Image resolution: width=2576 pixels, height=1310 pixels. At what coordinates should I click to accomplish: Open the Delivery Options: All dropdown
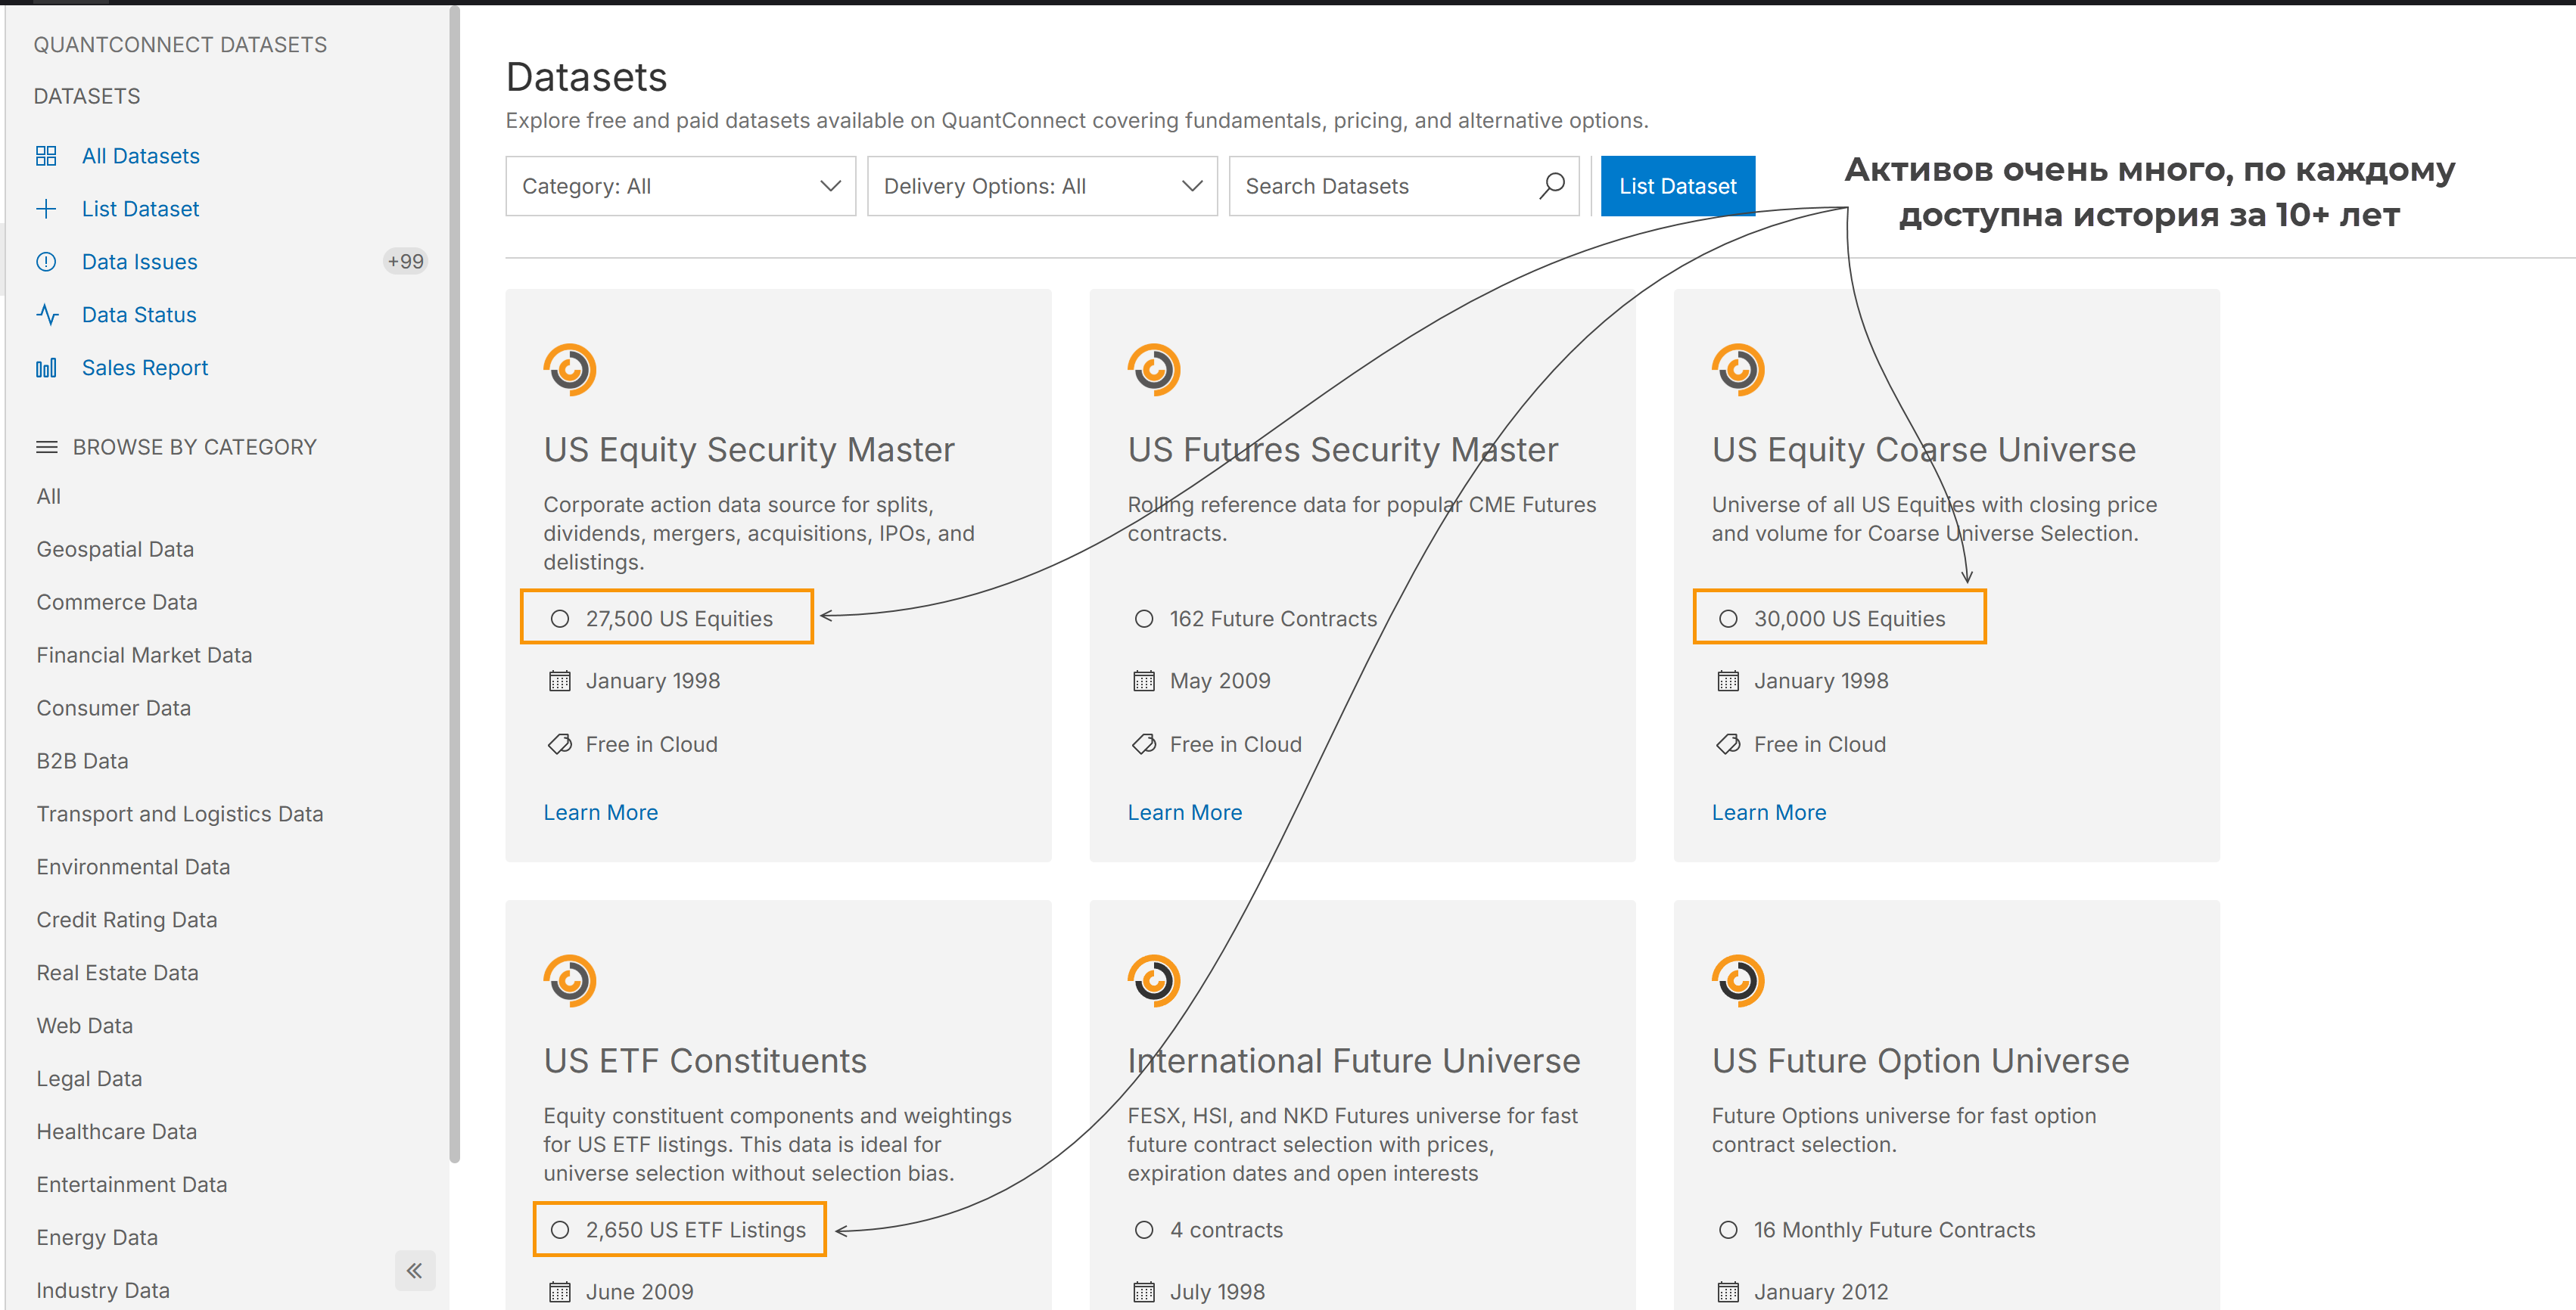click(1041, 186)
